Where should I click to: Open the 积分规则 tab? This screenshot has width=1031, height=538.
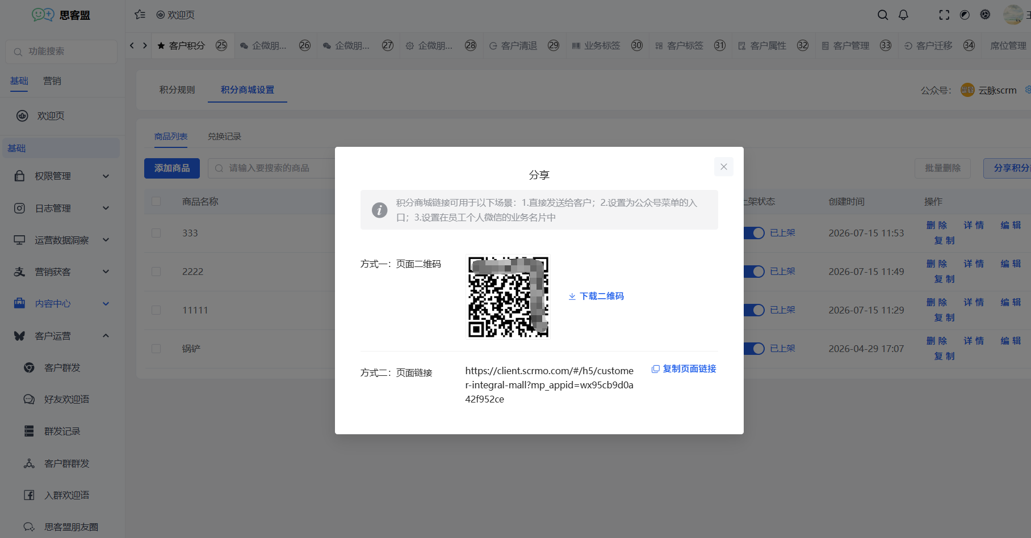click(177, 90)
